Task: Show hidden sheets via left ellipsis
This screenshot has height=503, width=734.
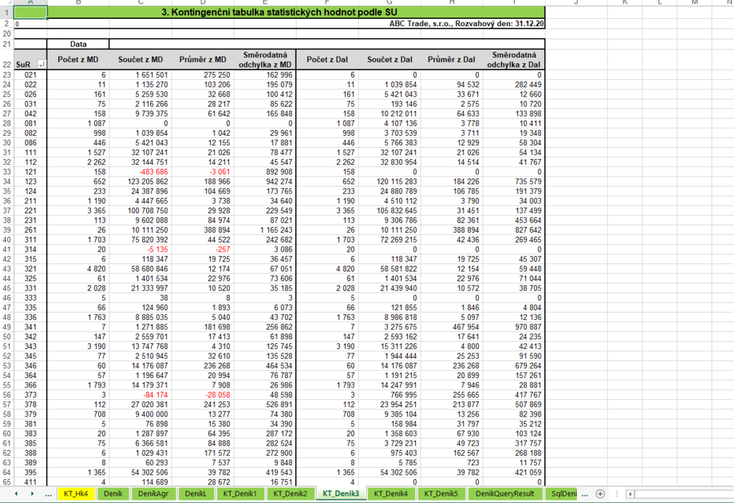Action: [48, 494]
